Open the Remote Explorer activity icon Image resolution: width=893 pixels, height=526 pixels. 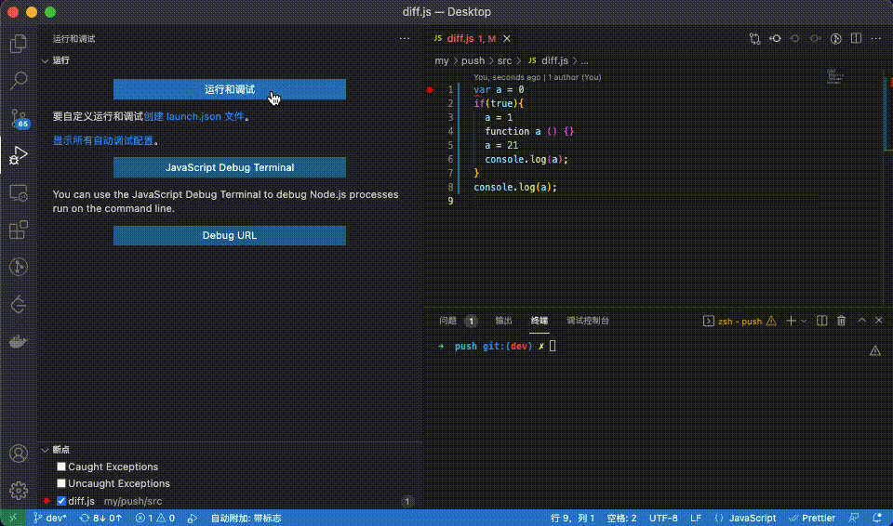pos(19,192)
